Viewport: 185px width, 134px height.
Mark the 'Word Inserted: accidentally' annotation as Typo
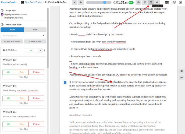(x=22, y=72)
